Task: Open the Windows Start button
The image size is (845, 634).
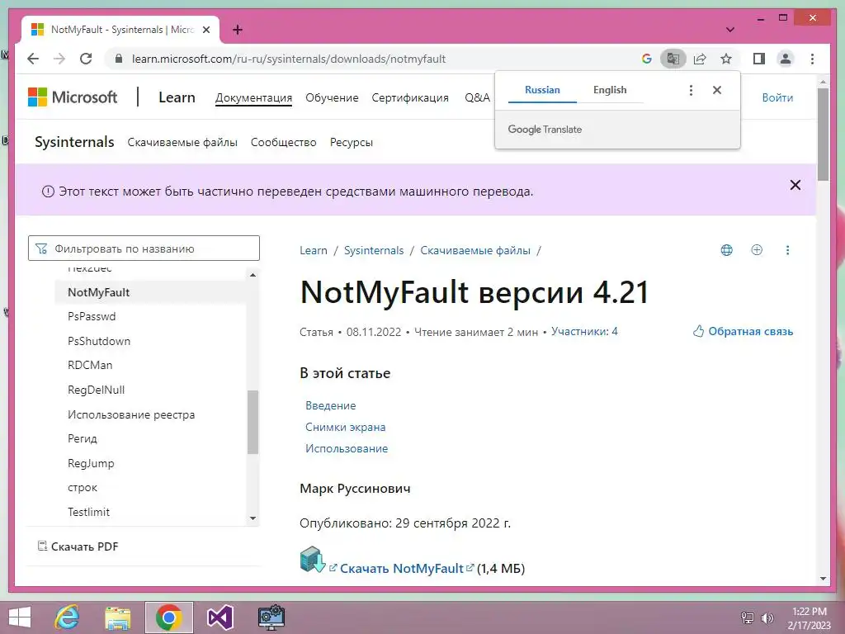Action: [x=20, y=617]
